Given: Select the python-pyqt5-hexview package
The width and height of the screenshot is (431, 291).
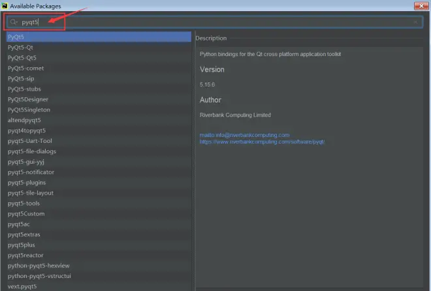Looking at the screenshot, I should click(x=99, y=266).
